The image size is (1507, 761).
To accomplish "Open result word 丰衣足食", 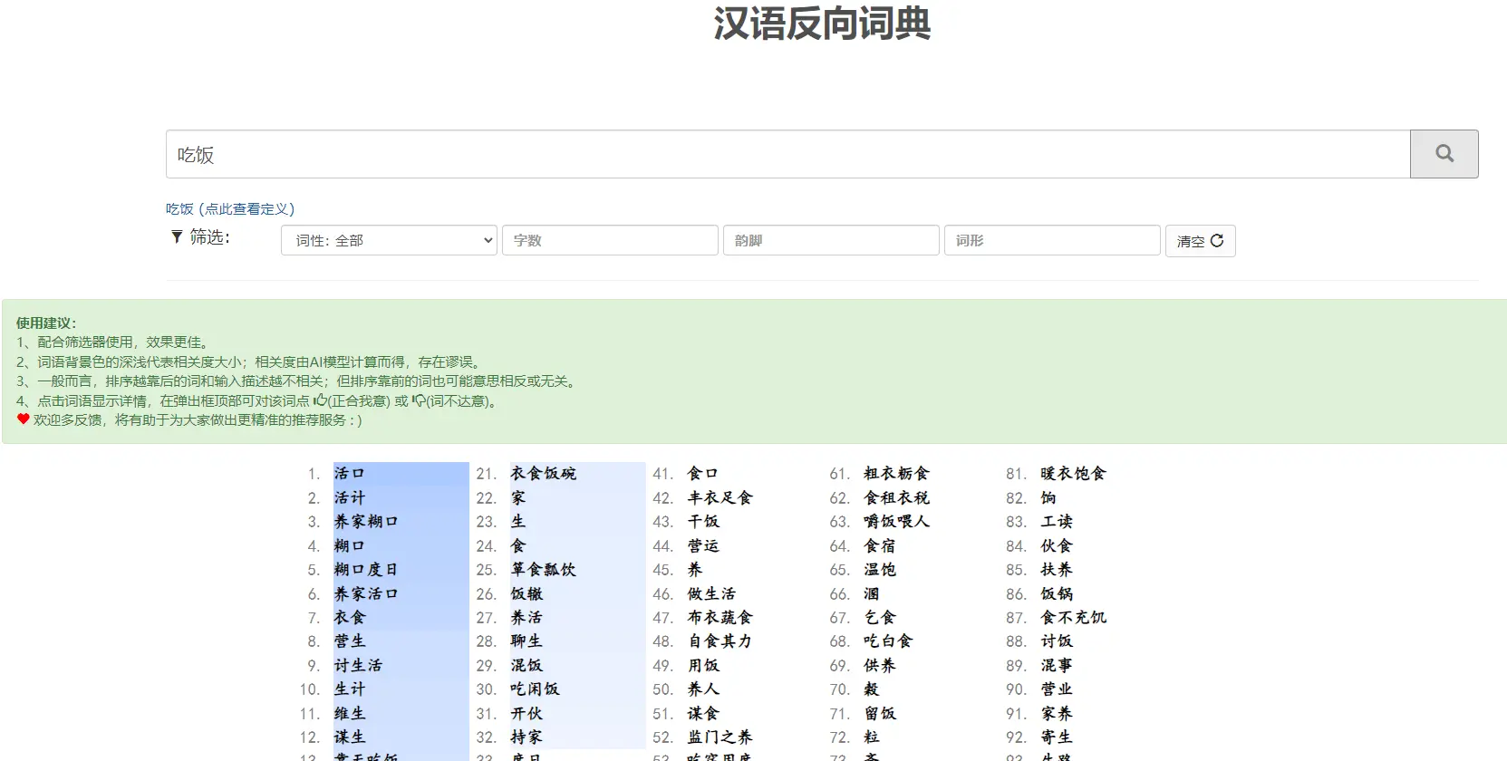I will pyautogui.click(x=720, y=497).
